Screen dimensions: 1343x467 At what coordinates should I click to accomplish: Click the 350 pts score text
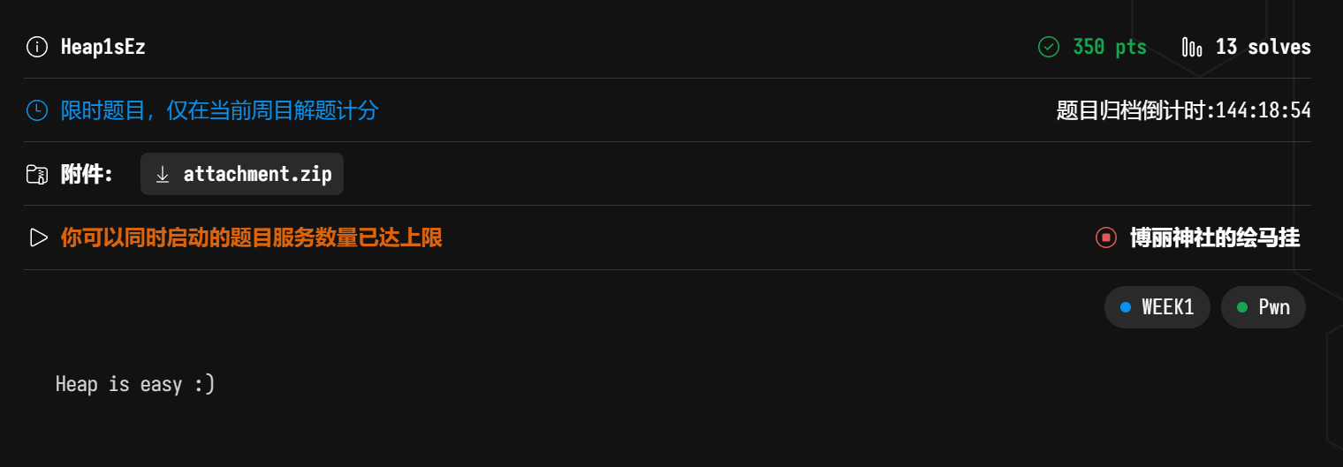[1110, 47]
